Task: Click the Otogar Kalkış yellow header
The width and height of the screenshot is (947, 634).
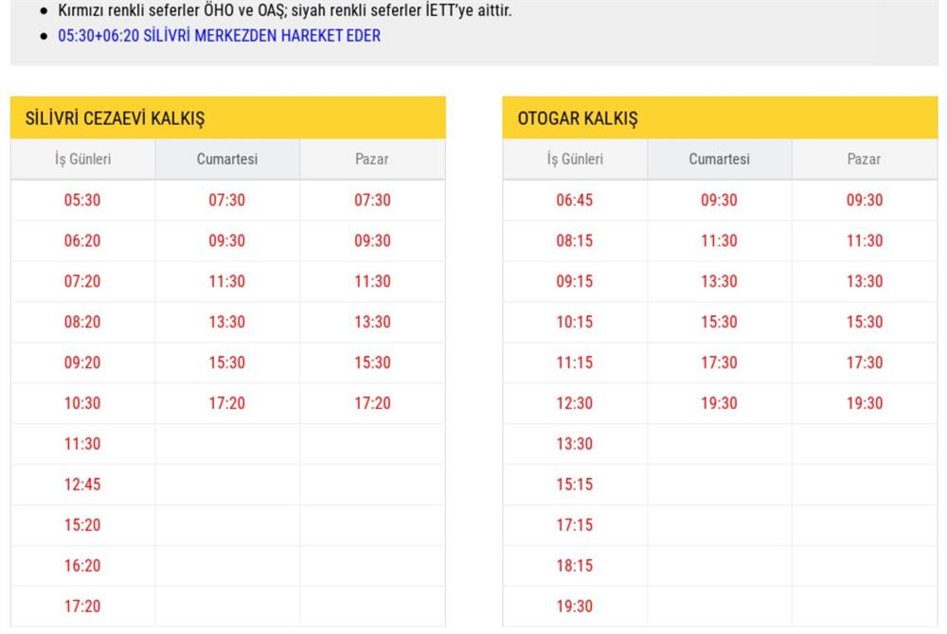Action: tap(578, 118)
